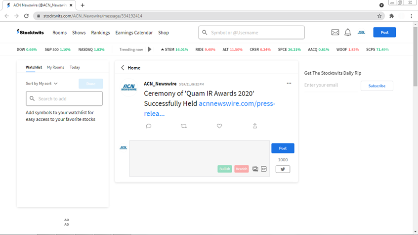Image resolution: width=418 pixels, height=235 pixels.
Task: Focus the Symbol or @Username search box
Action: (251, 32)
